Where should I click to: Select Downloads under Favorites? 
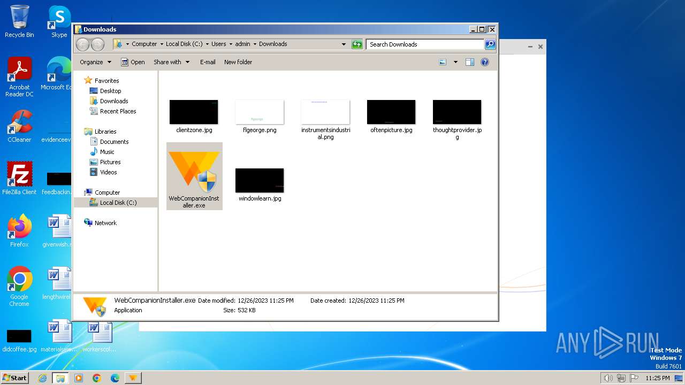tap(109, 101)
